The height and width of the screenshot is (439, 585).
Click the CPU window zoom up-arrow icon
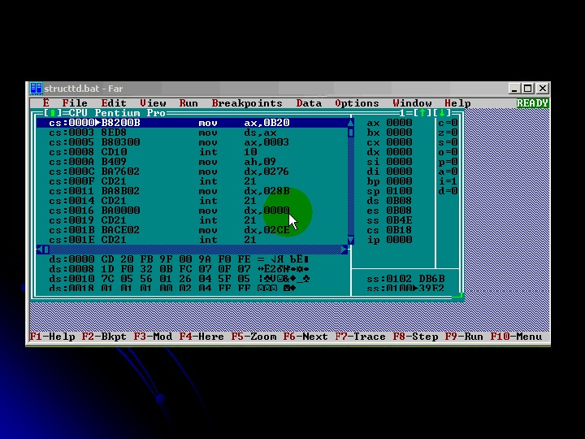click(x=422, y=112)
